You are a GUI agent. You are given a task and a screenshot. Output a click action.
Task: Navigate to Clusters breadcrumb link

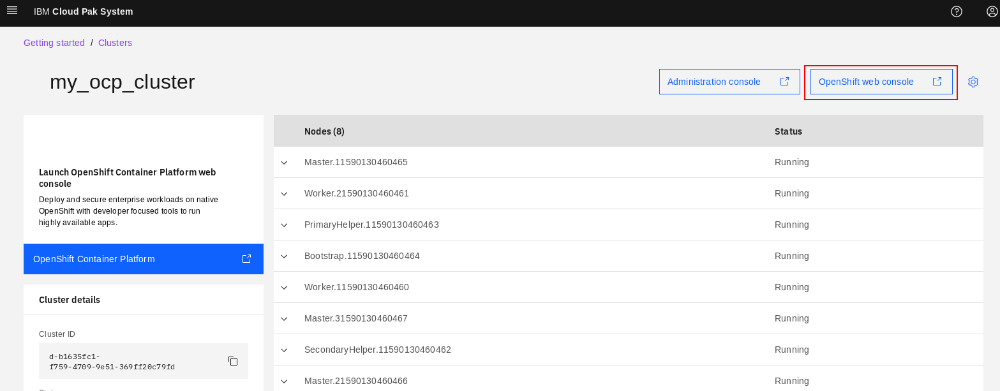coord(115,43)
